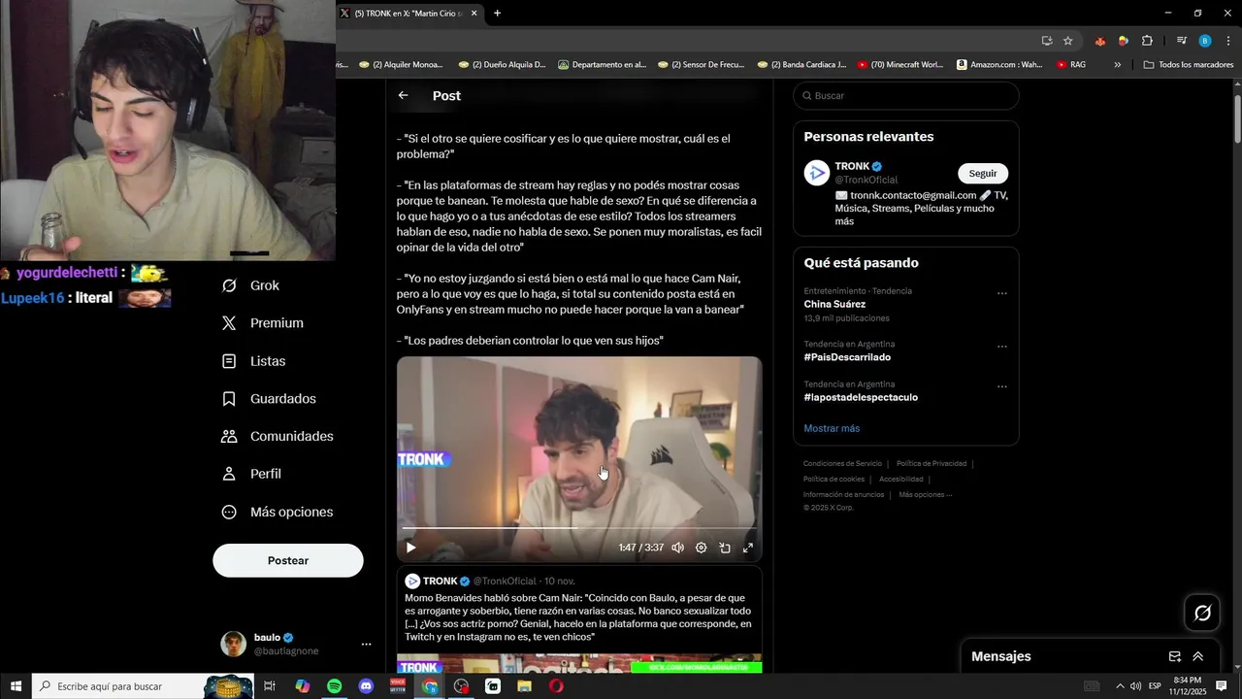Click Windows taskbar search box

pos(143,686)
